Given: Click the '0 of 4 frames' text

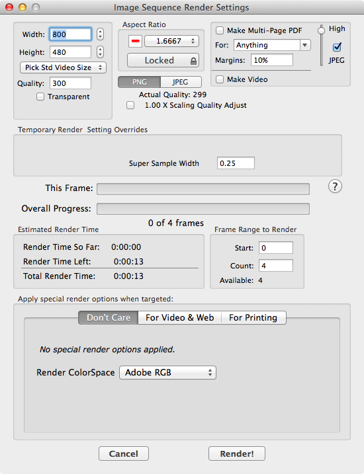Looking at the screenshot, I should coord(176,223).
